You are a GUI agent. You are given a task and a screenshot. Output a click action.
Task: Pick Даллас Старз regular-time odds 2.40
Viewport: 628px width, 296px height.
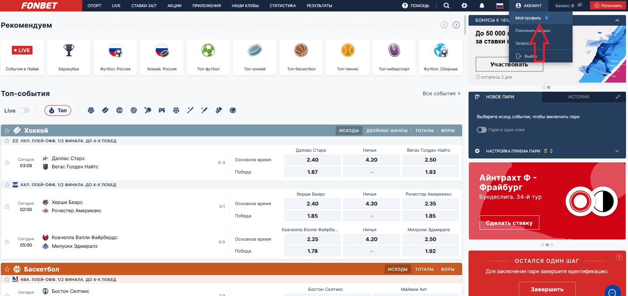point(313,160)
